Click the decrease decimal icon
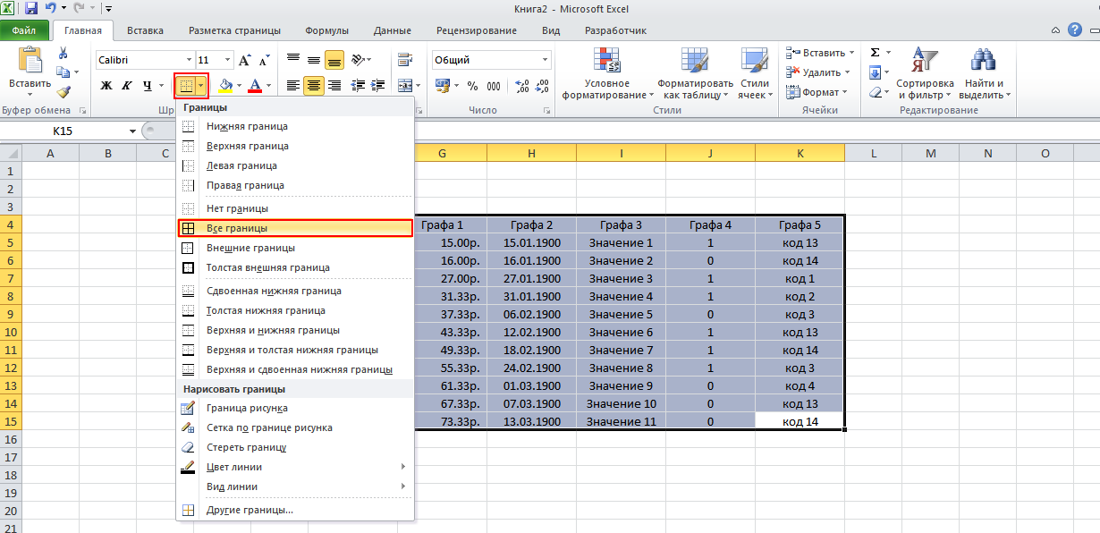Image resolution: width=1100 pixels, height=533 pixels. (540, 86)
